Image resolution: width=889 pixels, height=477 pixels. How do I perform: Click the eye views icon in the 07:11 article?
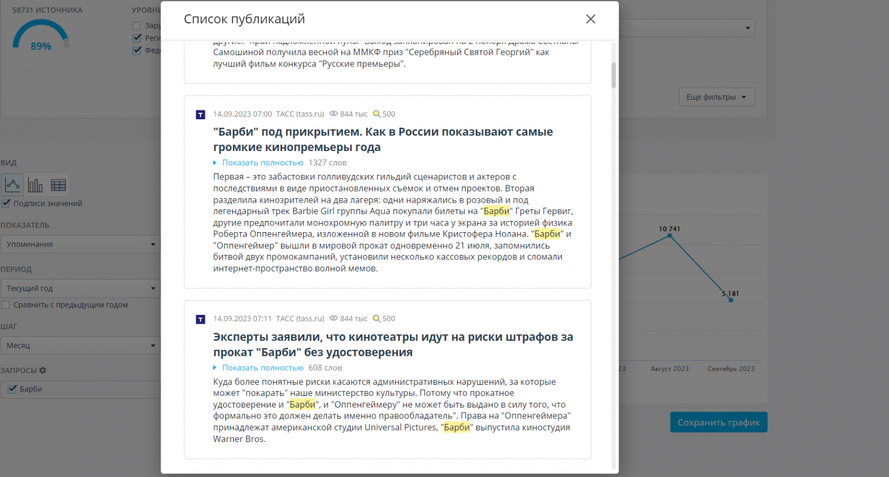333,319
